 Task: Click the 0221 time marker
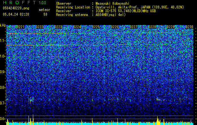(x=21, y=27)
